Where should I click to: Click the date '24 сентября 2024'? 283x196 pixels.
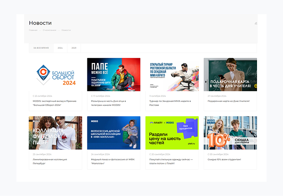click(x=100, y=154)
